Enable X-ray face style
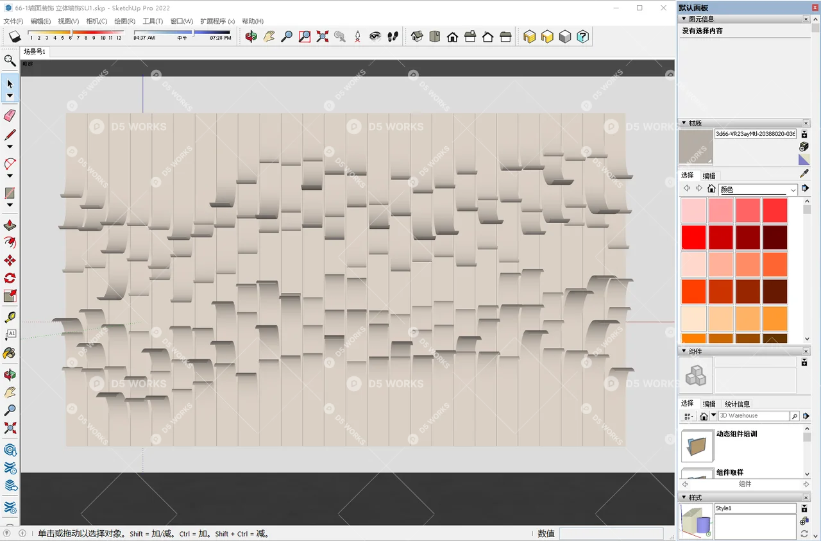The width and height of the screenshot is (821, 541). tap(530, 37)
